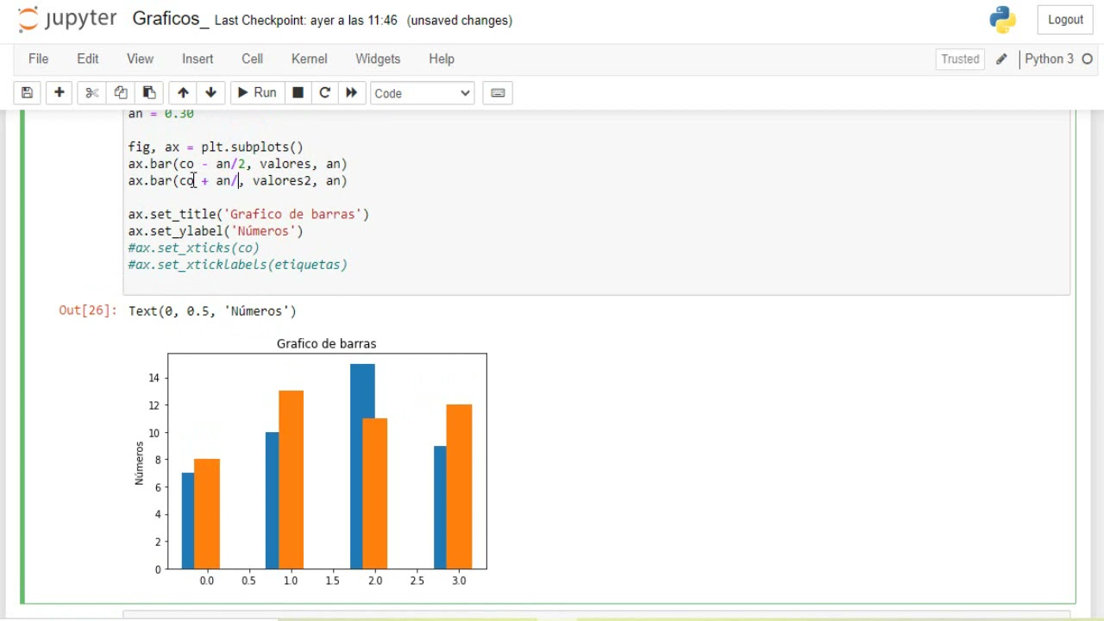Screen dimensions: 1104x621
Task: Click the commented line #ax.set_xticks(co)
Action: point(193,248)
